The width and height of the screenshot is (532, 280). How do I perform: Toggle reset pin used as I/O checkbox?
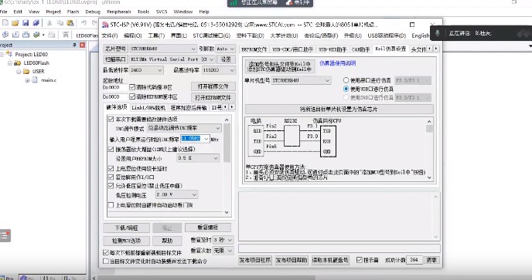111,177
